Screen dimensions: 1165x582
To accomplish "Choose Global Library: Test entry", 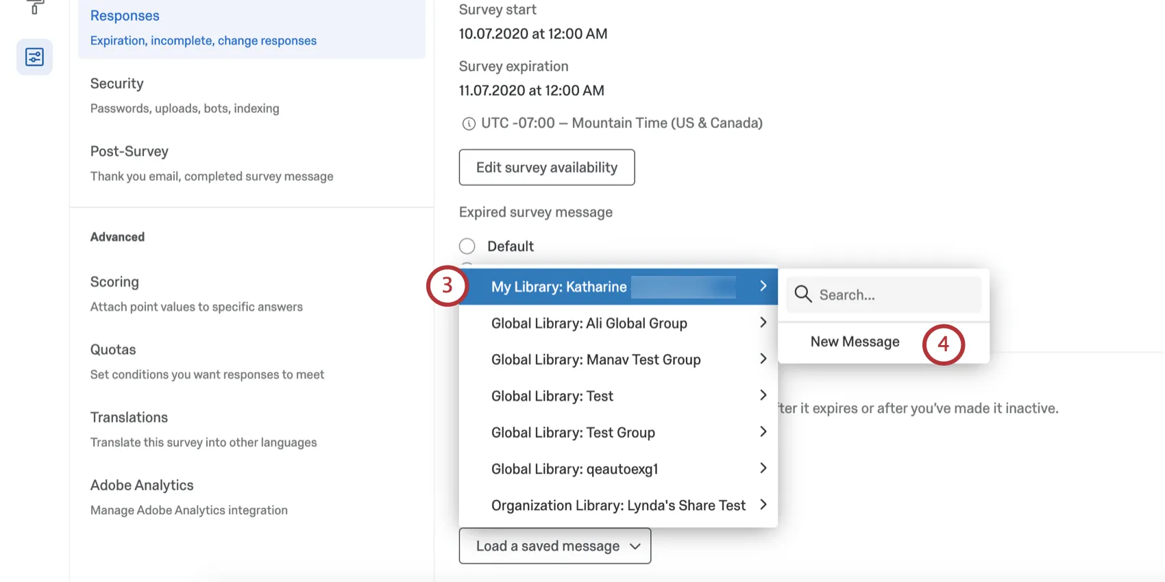I will (552, 396).
